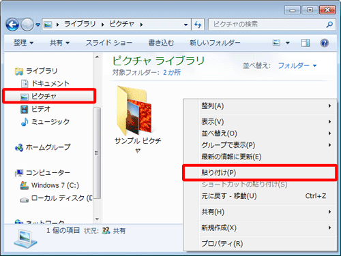341x256 pixels.
Task: Click the ホームグループ icon in the tree
Action: coord(19,148)
